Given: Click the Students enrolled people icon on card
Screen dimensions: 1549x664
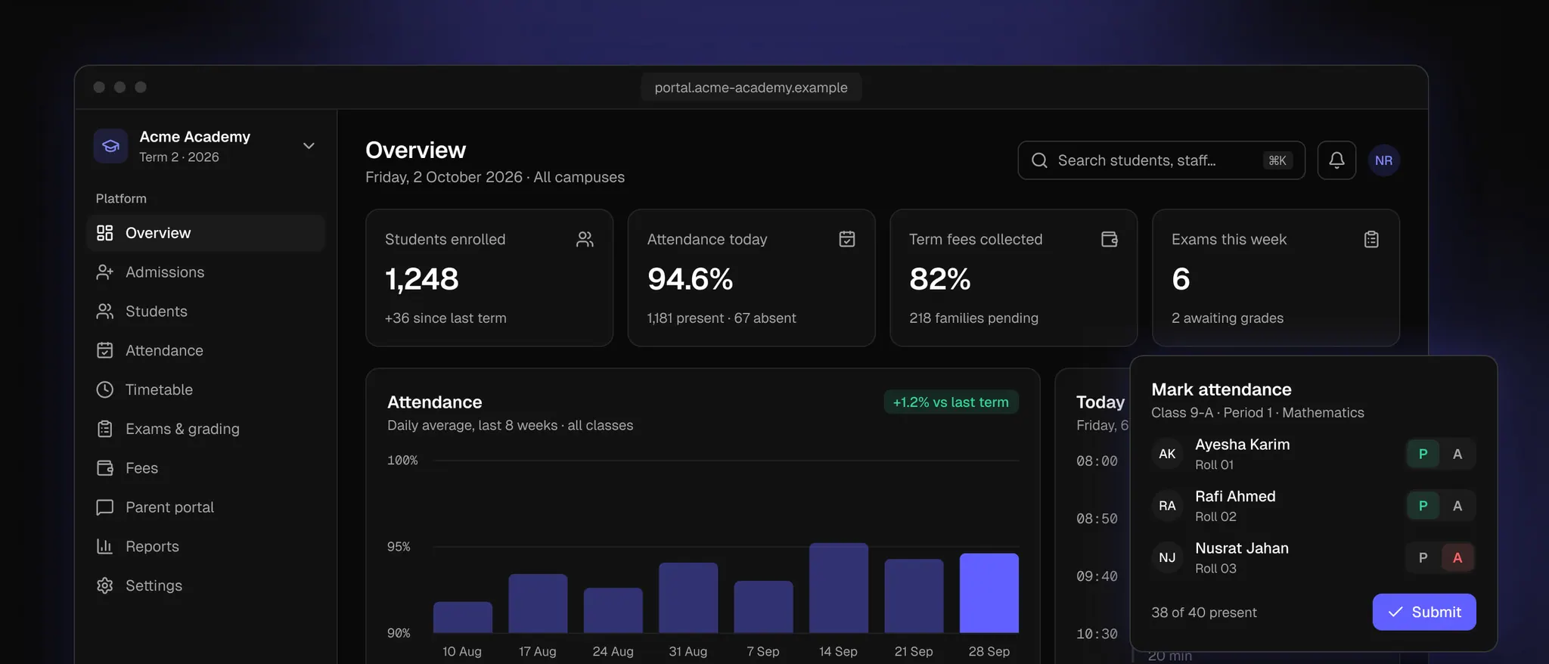Looking at the screenshot, I should click(585, 240).
